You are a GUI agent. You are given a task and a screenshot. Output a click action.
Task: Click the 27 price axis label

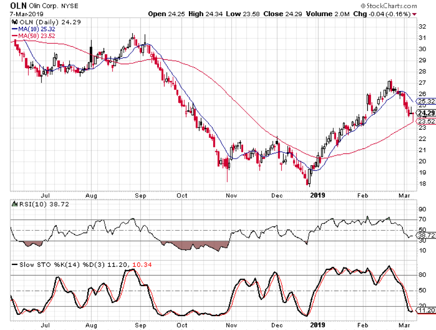pos(422,83)
